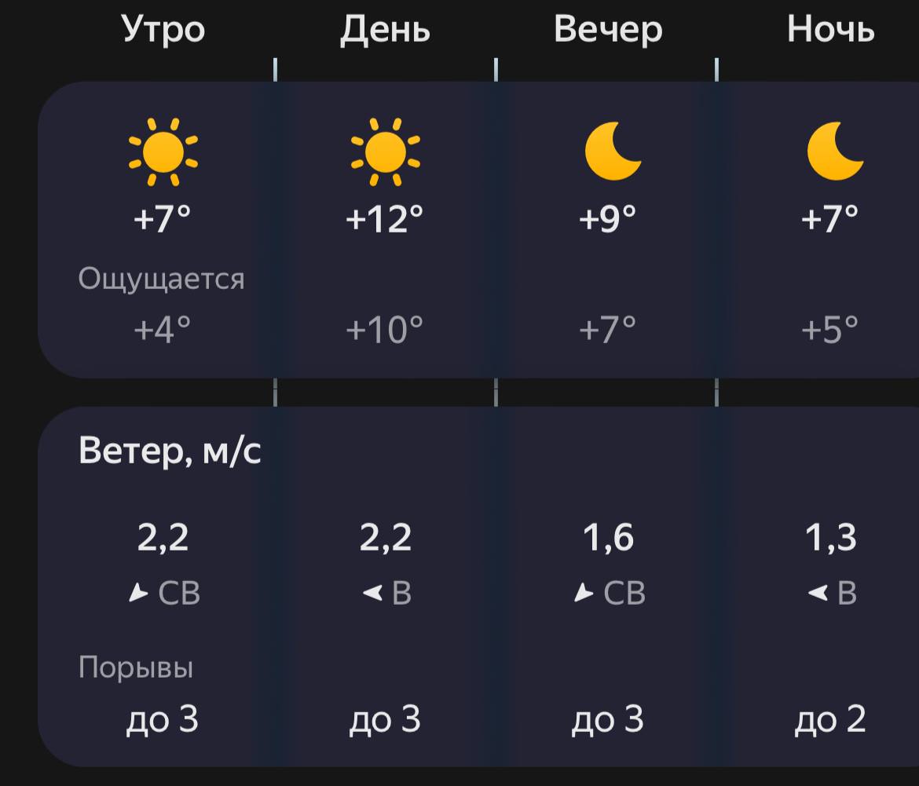The image size is (919, 786).
Task: Click the night crescent moon icon
Action: [x=834, y=151]
